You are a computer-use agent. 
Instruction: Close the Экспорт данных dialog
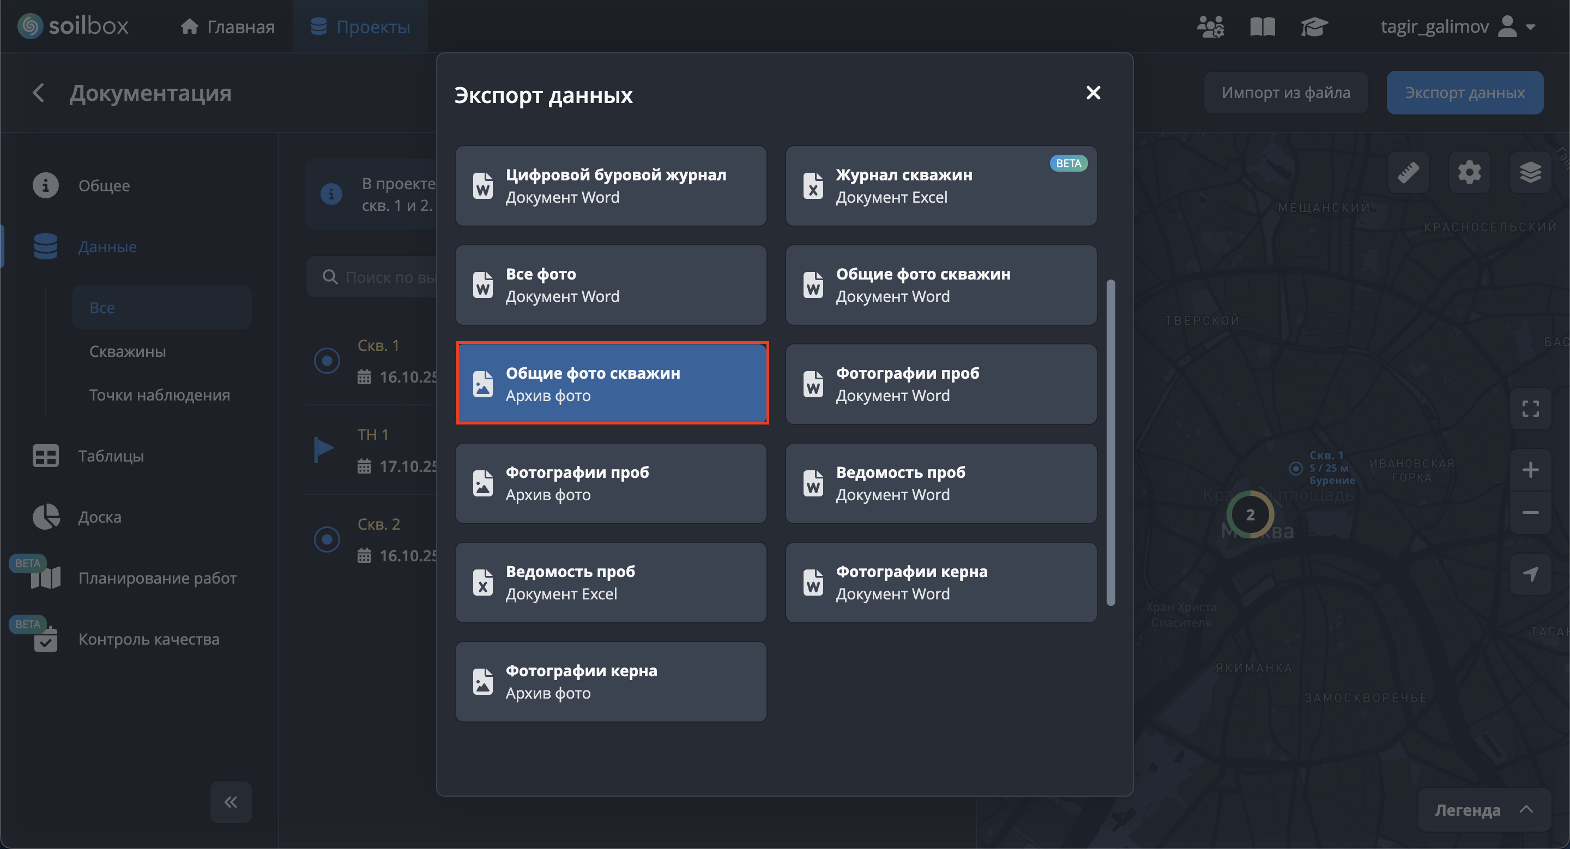click(x=1093, y=93)
